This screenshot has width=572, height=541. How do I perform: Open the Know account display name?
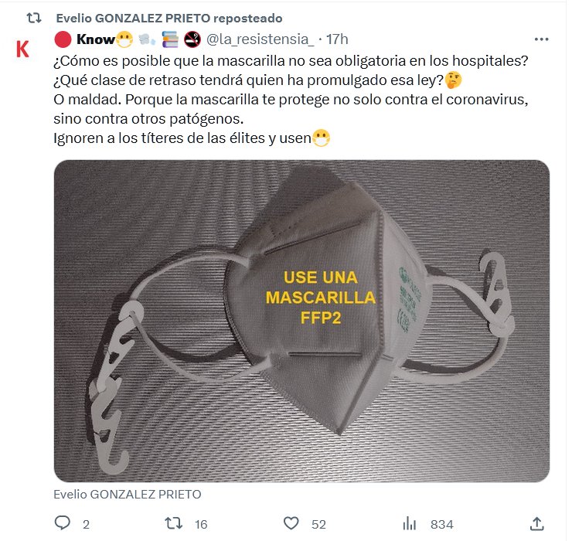(96, 39)
